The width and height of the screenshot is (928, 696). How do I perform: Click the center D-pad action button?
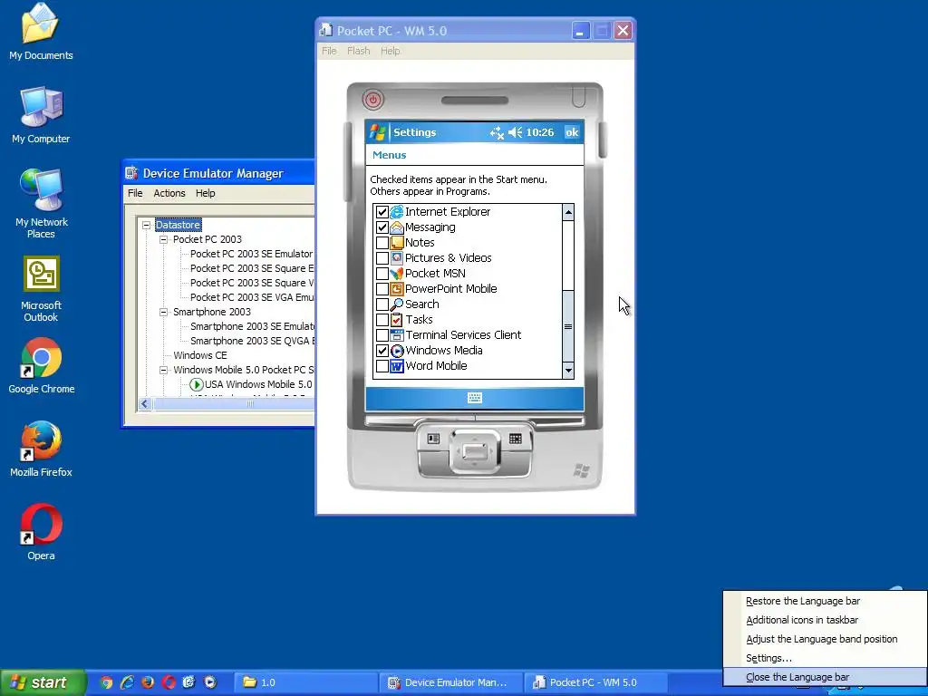pyautogui.click(x=475, y=453)
